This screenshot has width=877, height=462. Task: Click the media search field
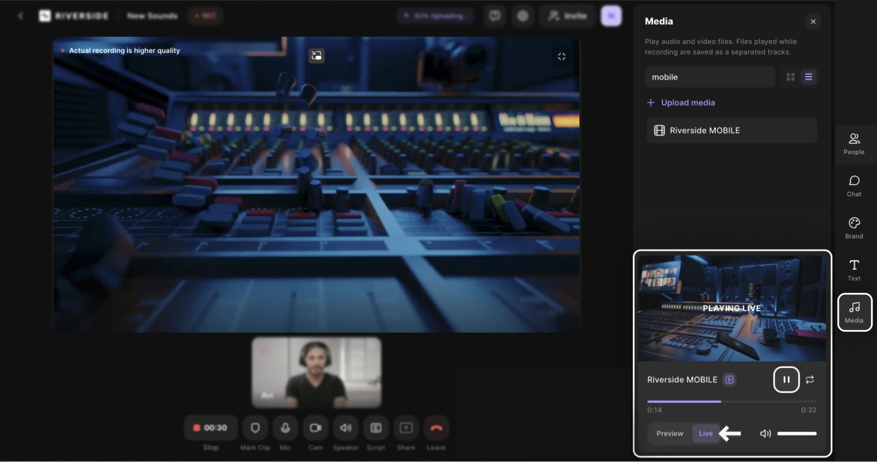(709, 77)
